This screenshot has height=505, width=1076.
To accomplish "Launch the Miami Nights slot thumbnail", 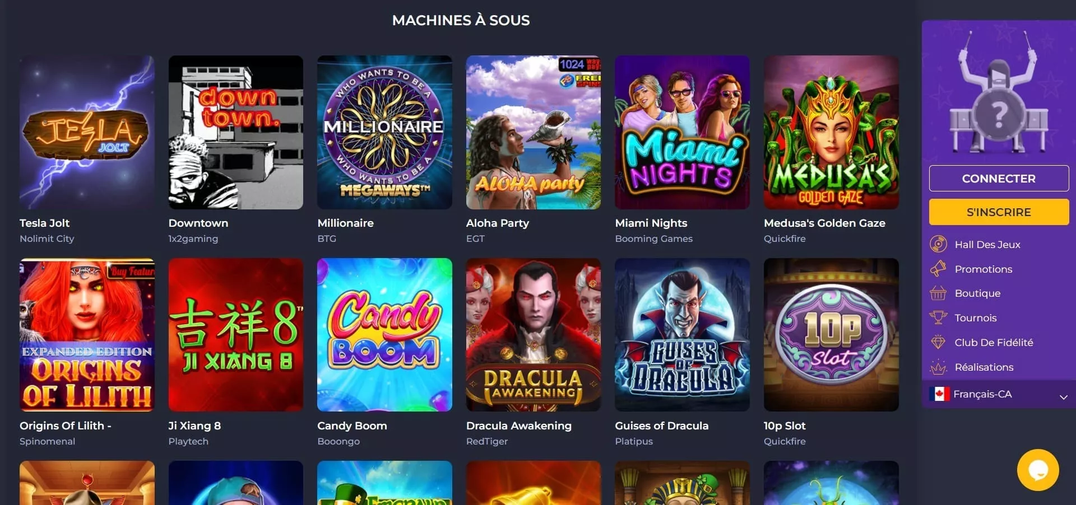I will click(x=682, y=132).
